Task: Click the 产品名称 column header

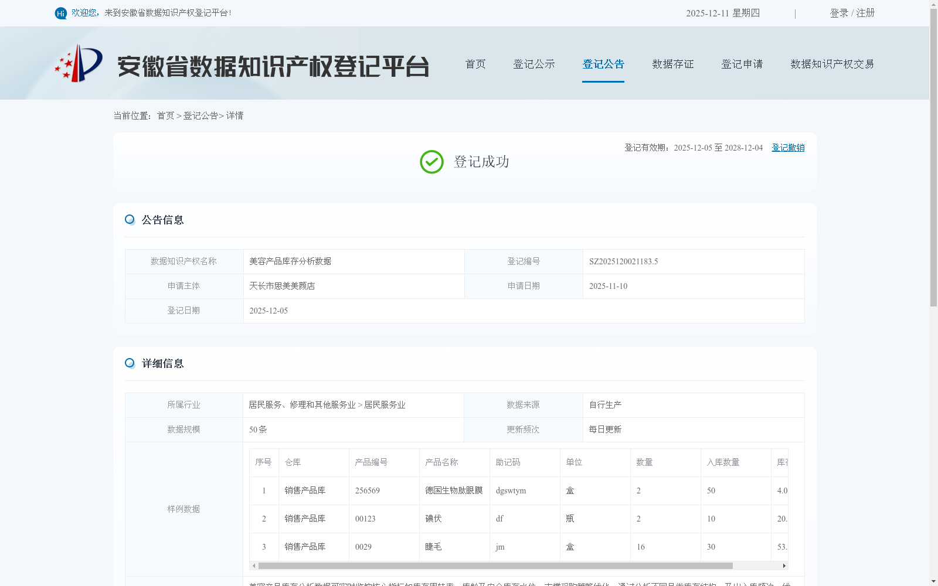Action: coord(441,462)
